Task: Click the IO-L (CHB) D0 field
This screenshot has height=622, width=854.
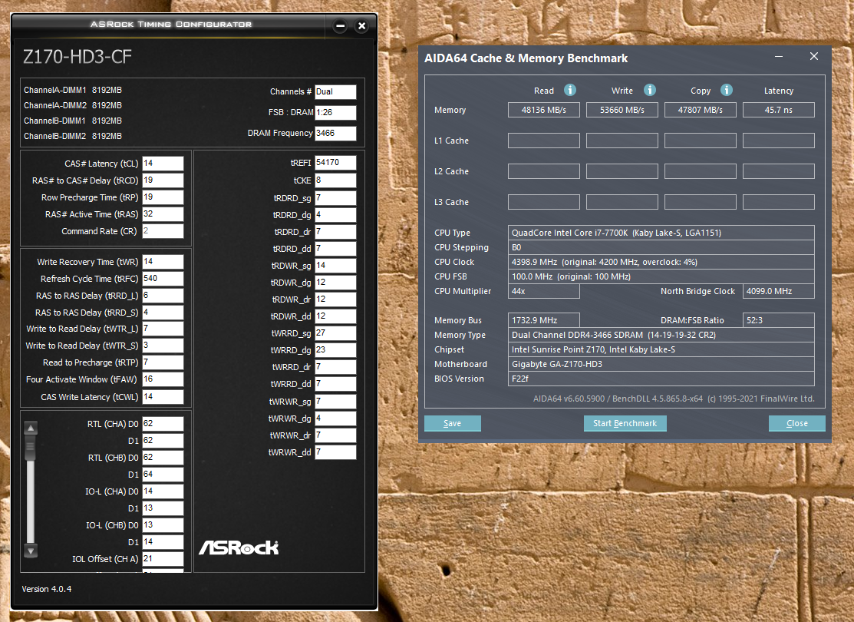Action: pos(163,525)
